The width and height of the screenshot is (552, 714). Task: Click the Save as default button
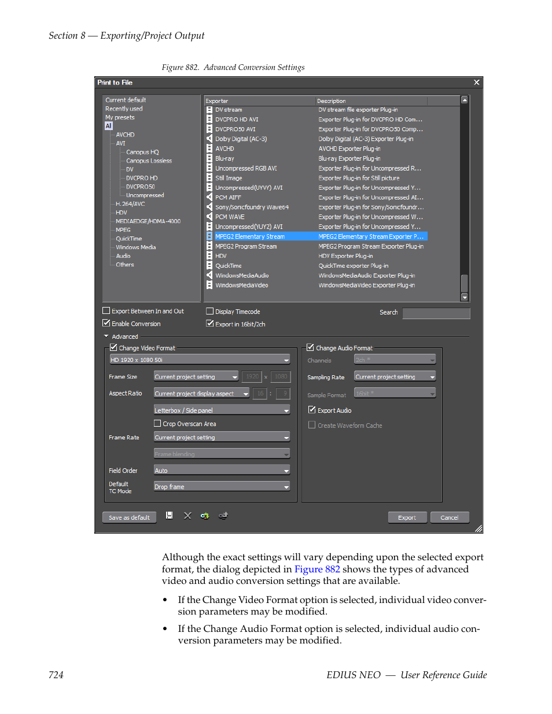click(129, 517)
